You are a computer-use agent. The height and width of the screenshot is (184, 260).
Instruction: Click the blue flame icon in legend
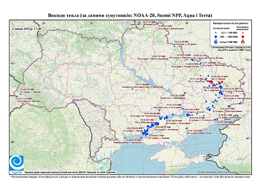pos(216,41)
